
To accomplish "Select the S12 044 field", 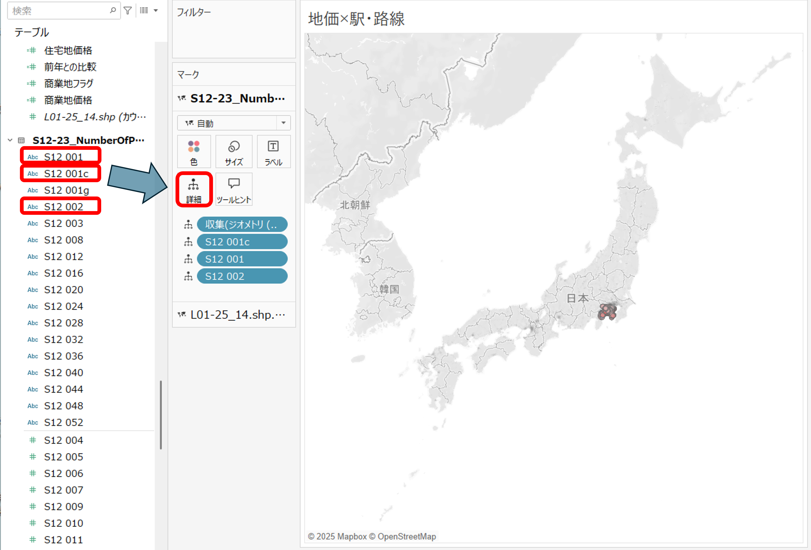I will pos(63,389).
